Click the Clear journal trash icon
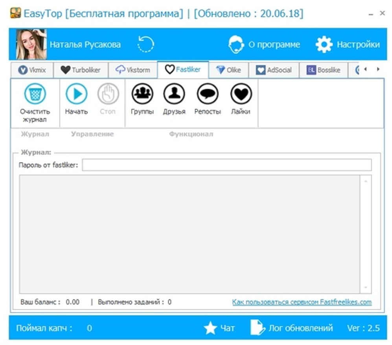 click(35, 94)
